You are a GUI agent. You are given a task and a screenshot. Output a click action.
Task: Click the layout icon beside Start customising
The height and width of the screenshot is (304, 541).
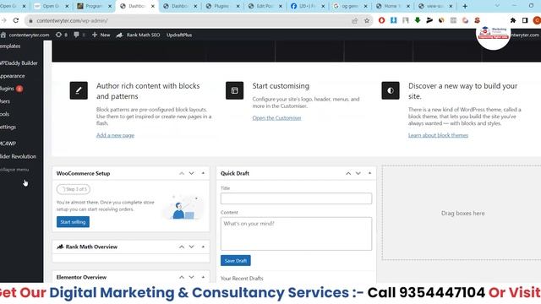235,90
